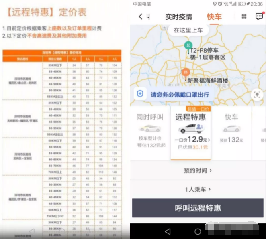This screenshot has height=239, width=266.
Task: Tap the T2-P8停车楼 pickup label
Action: point(207,54)
